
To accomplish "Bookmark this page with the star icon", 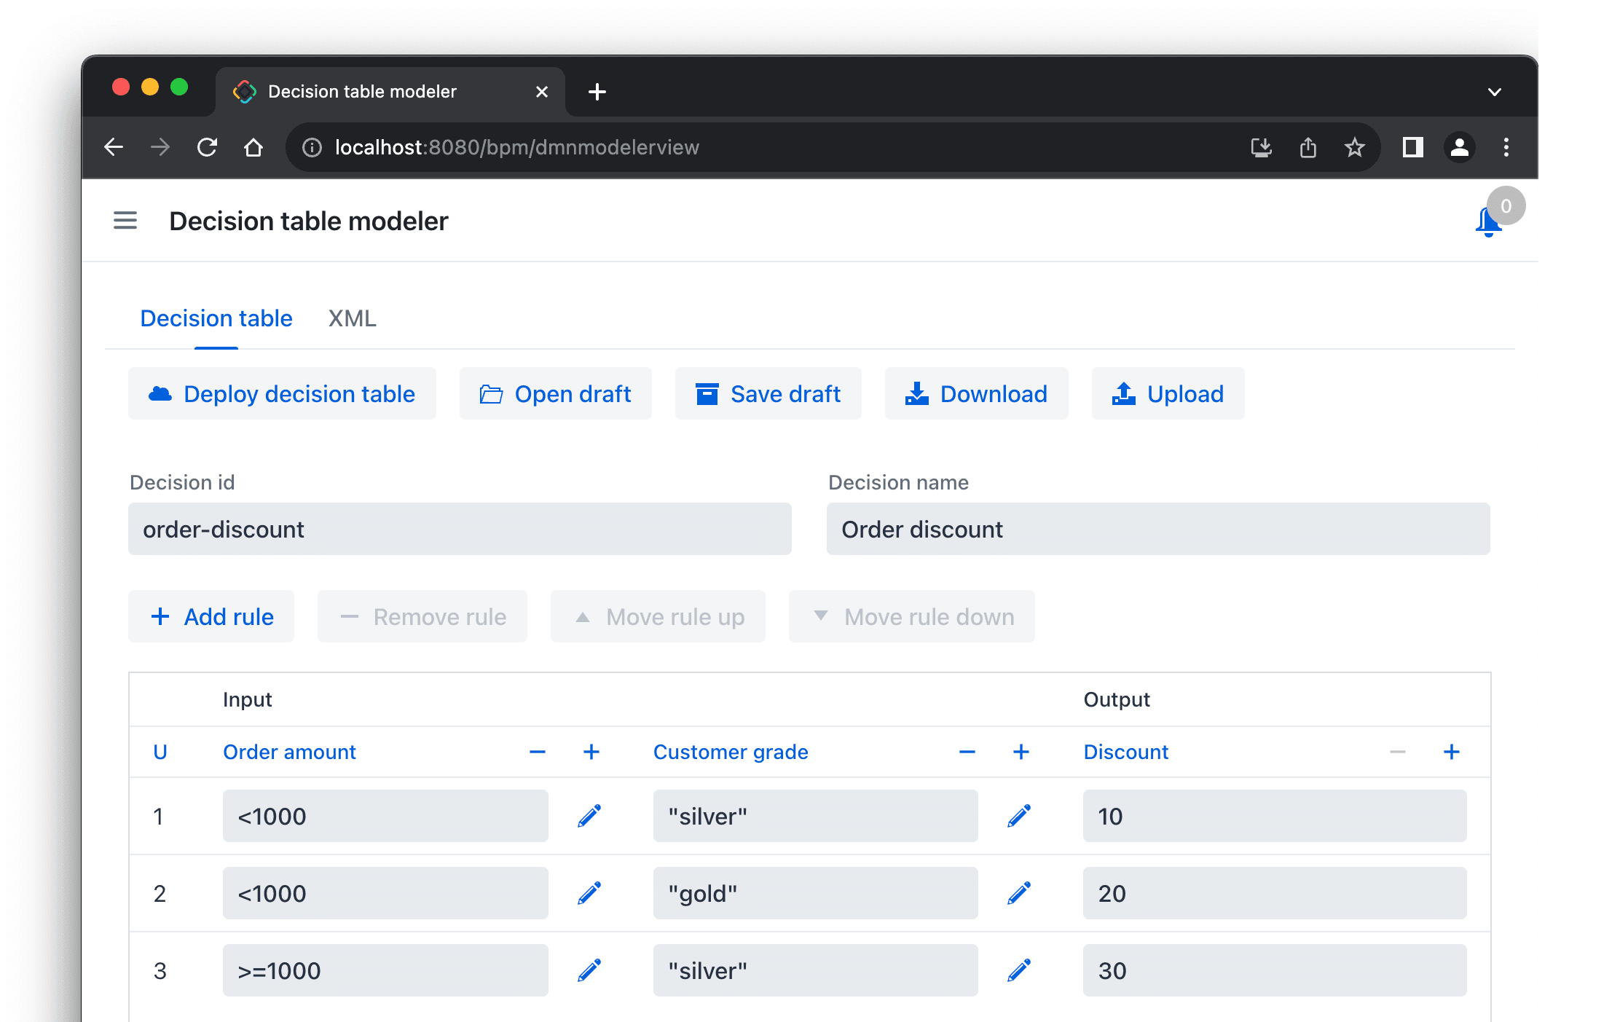I will click(1354, 147).
